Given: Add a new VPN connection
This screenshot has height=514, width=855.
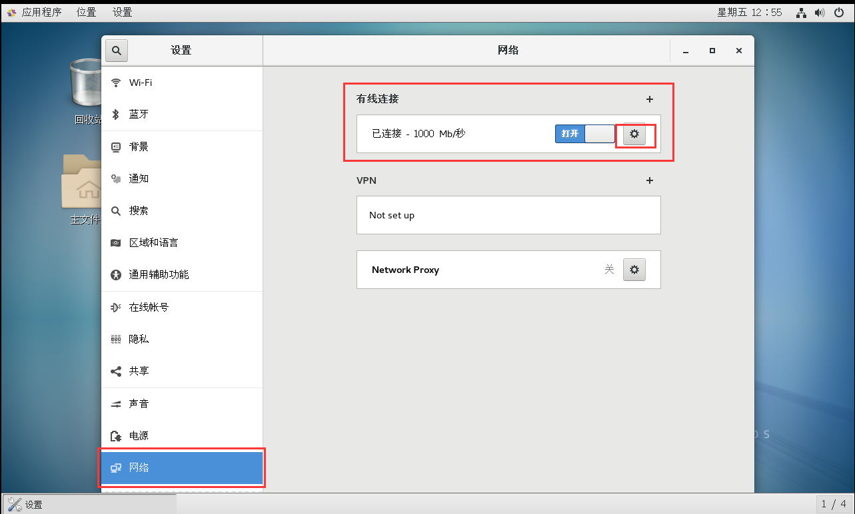Looking at the screenshot, I should (650, 180).
